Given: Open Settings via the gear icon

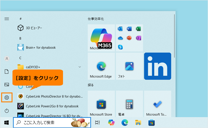Looking at the screenshot, I should [7, 97].
